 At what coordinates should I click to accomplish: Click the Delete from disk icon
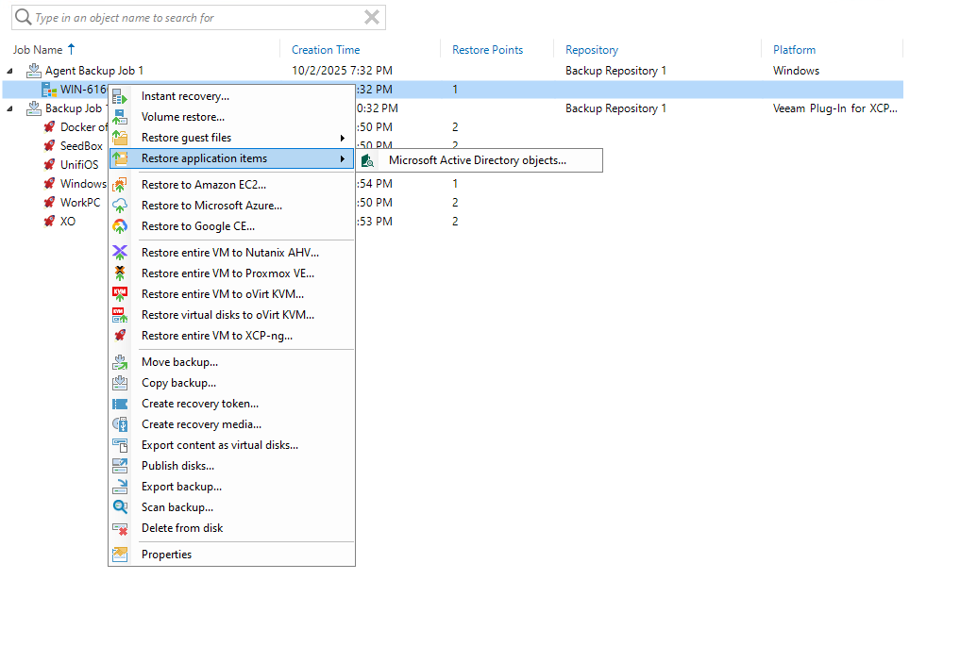click(120, 528)
